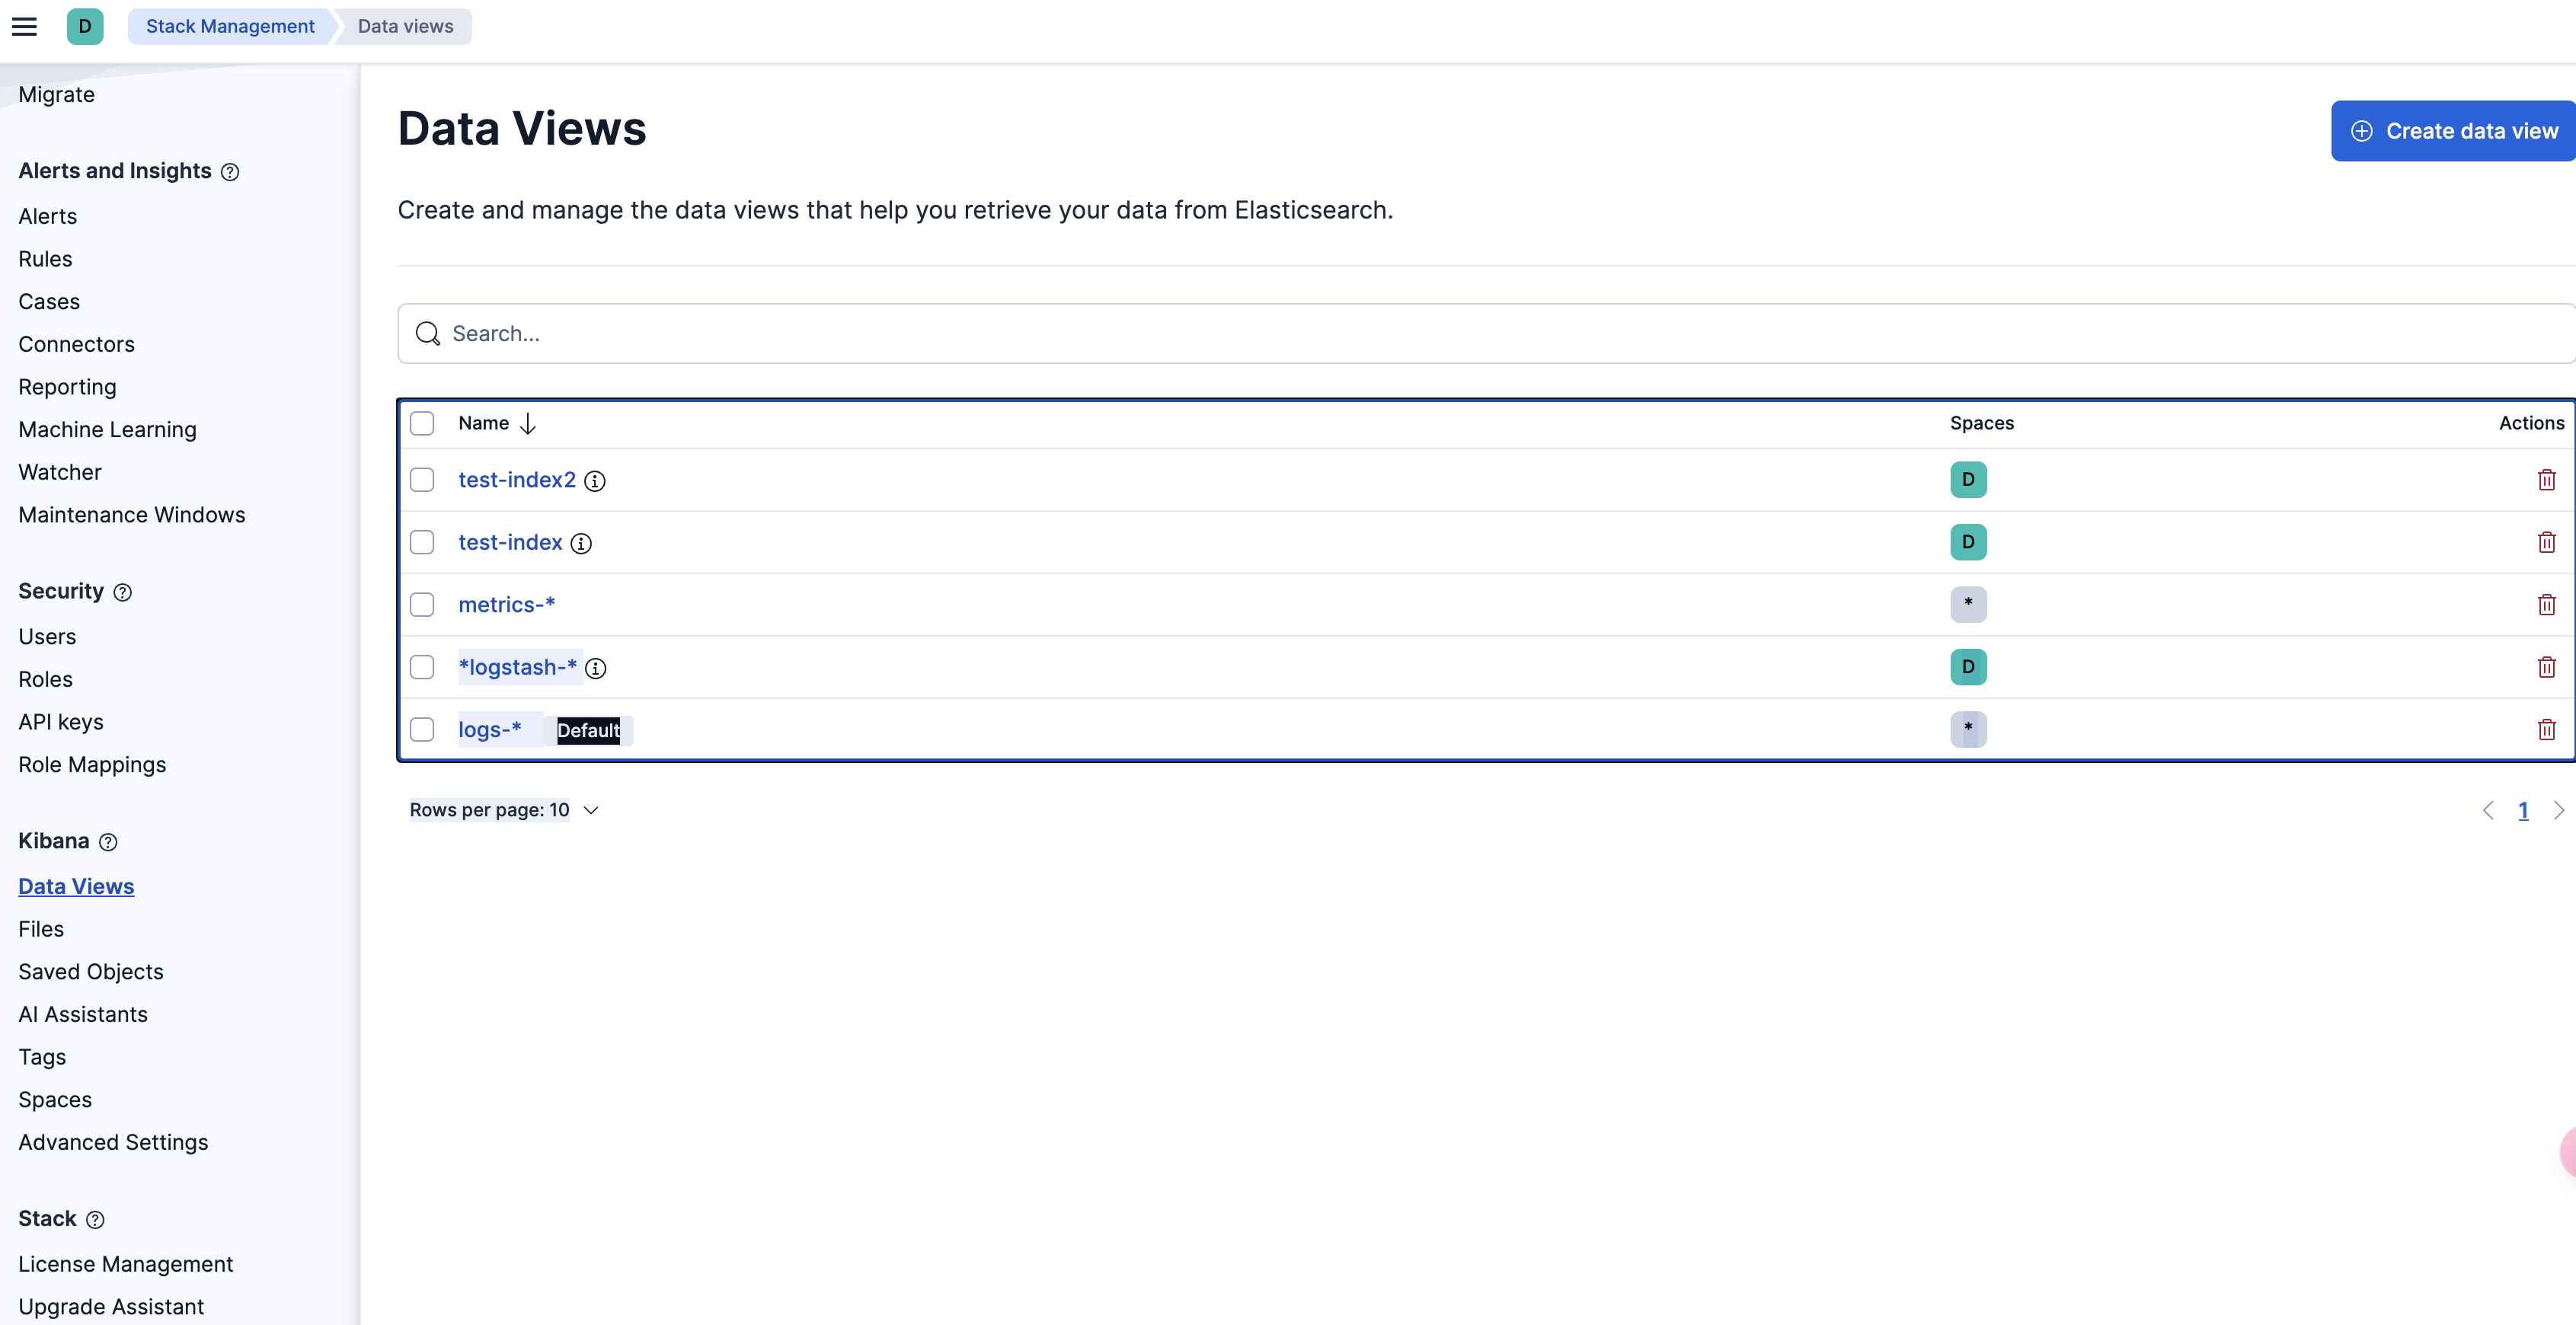The height and width of the screenshot is (1325, 2576).
Task: Open the test-index2 data view link
Action: 517,480
